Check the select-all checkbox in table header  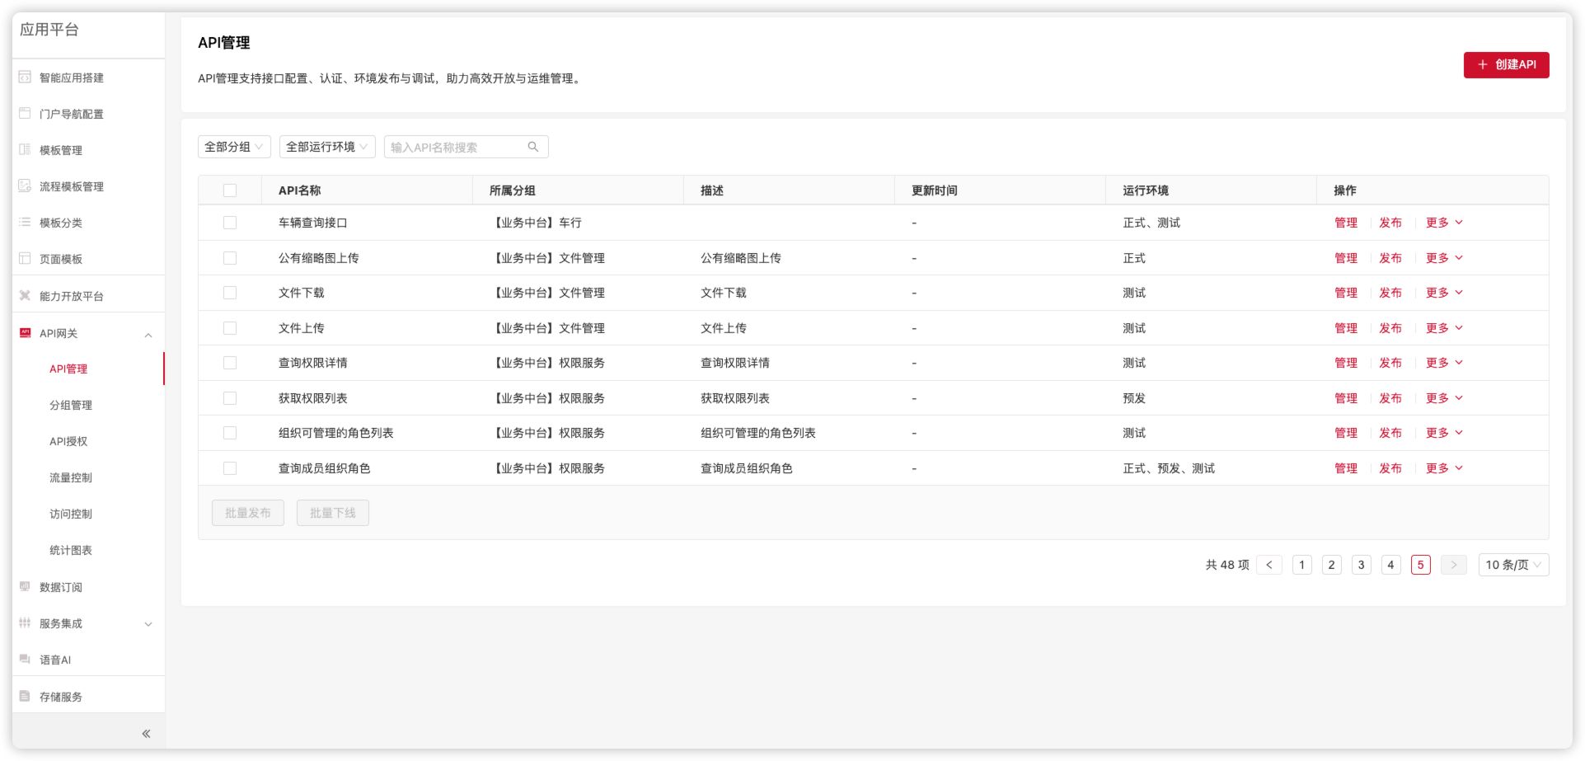coord(231,189)
